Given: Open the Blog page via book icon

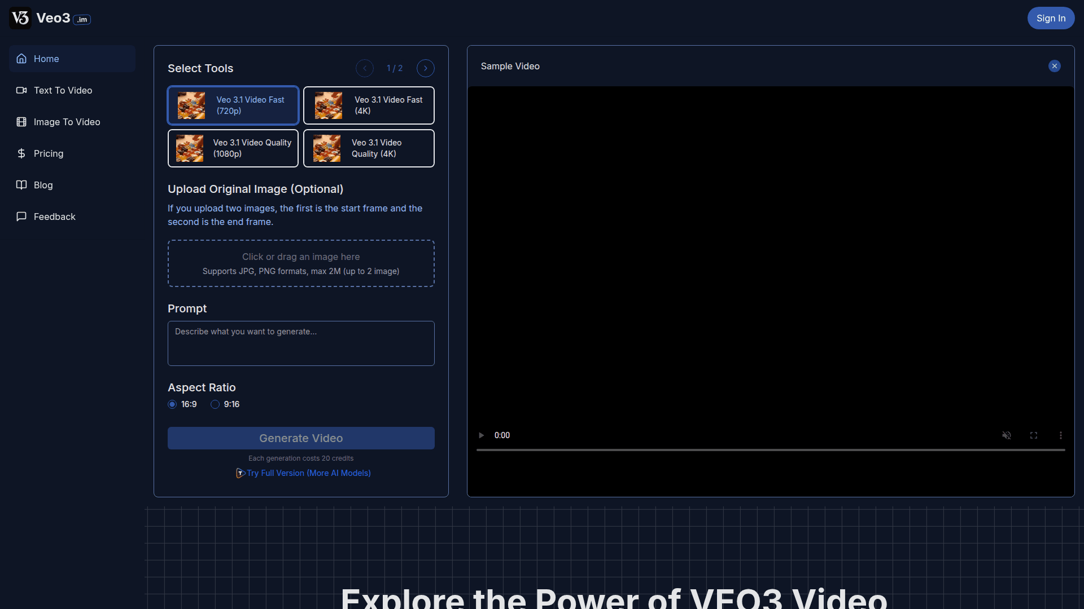Looking at the screenshot, I should pos(21,185).
